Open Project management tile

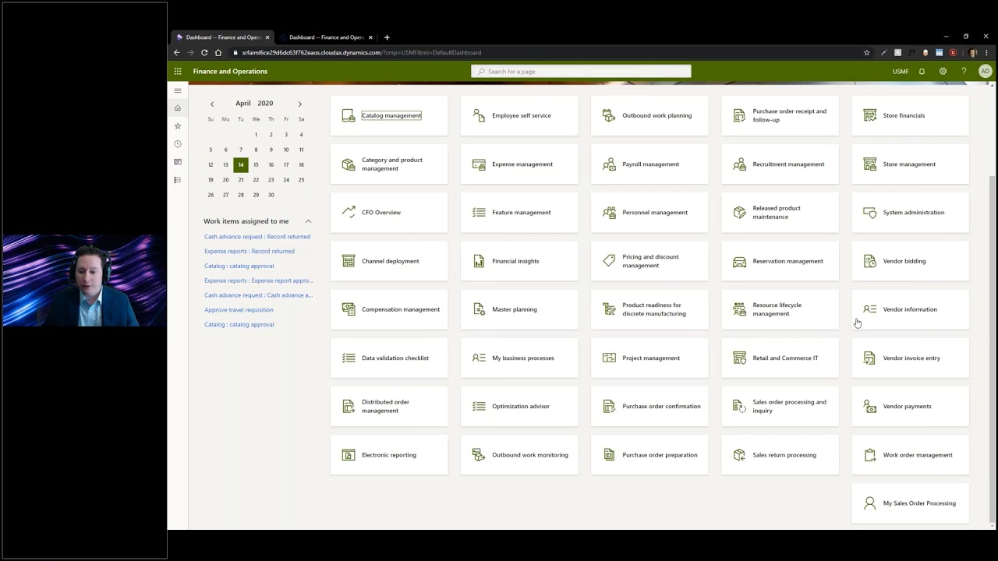[x=650, y=358]
